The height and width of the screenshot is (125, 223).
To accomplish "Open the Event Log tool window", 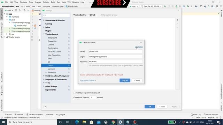I will [196, 115].
